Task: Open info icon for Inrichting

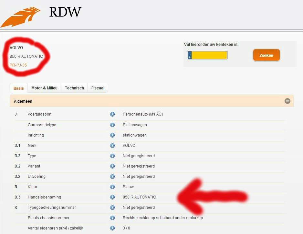Action: click(x=112, y=135)
